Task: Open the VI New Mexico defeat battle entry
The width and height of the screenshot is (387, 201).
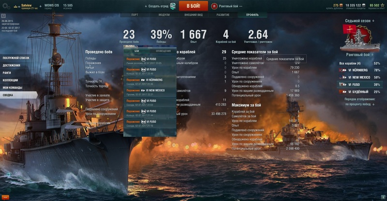Action: (150, 92)
